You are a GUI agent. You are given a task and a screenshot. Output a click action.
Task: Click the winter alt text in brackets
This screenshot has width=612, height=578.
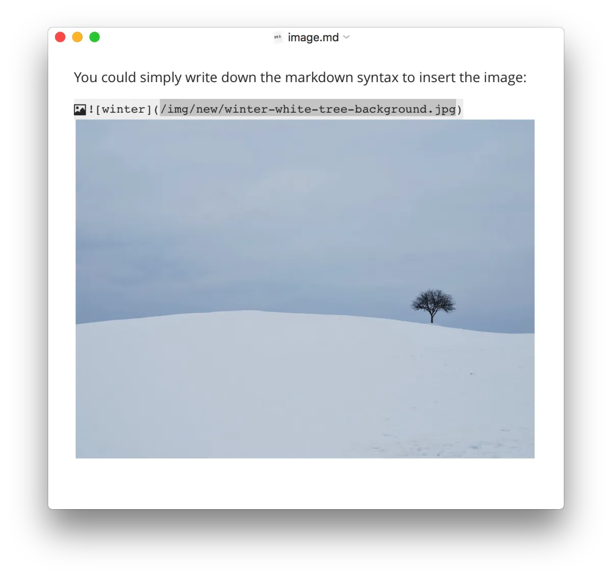coord(123,109)
